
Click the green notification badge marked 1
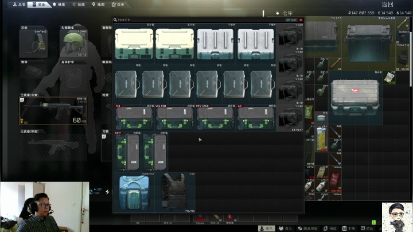(373, 222)
